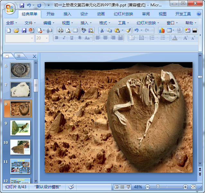Toggle Italic formatting

click(64, 38)
